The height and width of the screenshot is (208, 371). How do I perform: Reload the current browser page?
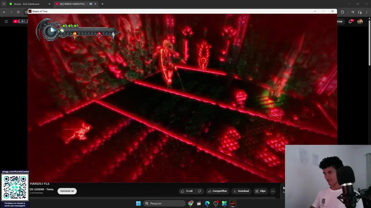point(18,12)
